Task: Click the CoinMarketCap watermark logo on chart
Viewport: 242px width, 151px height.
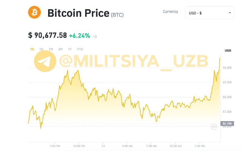Action: coord(214,127)
